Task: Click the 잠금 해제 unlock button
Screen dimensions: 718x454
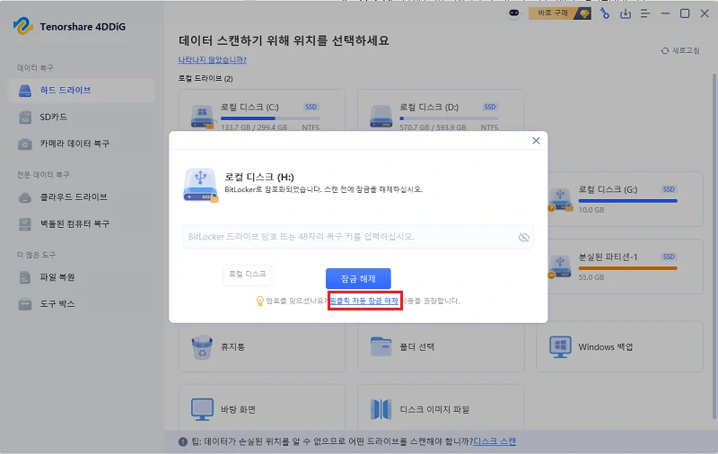Action: 358,278
